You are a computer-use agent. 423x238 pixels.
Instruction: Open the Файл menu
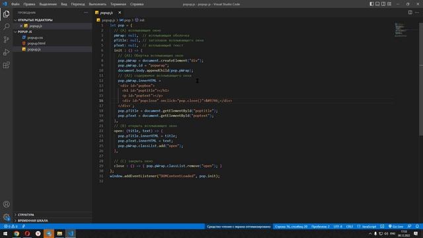15,4
